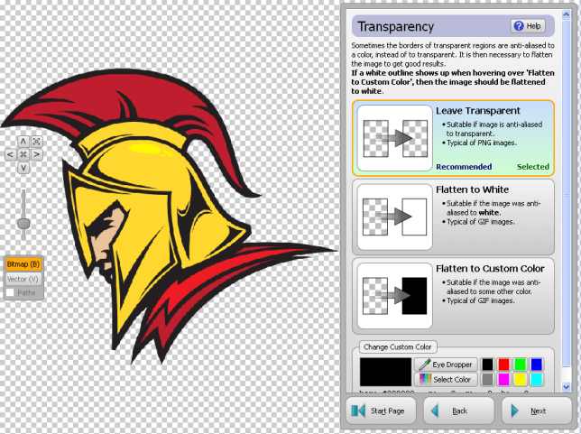581x434 pixels.
Task: Pan the image view right
Action: 37,155
